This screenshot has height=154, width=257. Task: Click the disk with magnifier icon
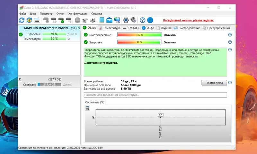(69, 20)
